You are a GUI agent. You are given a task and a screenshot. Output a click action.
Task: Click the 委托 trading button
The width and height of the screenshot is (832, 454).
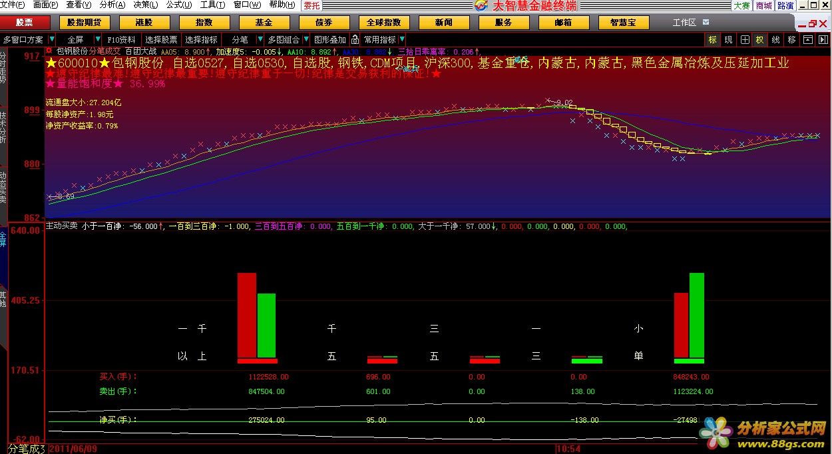click(311, 5)
